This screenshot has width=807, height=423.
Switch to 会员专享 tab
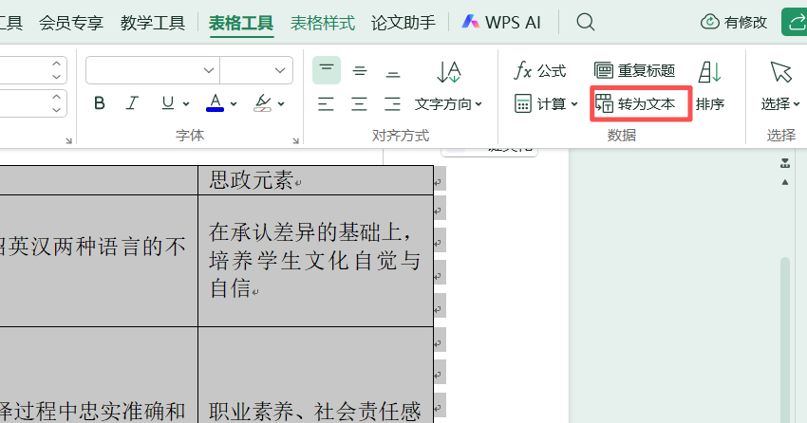click(x=71, y=23)
